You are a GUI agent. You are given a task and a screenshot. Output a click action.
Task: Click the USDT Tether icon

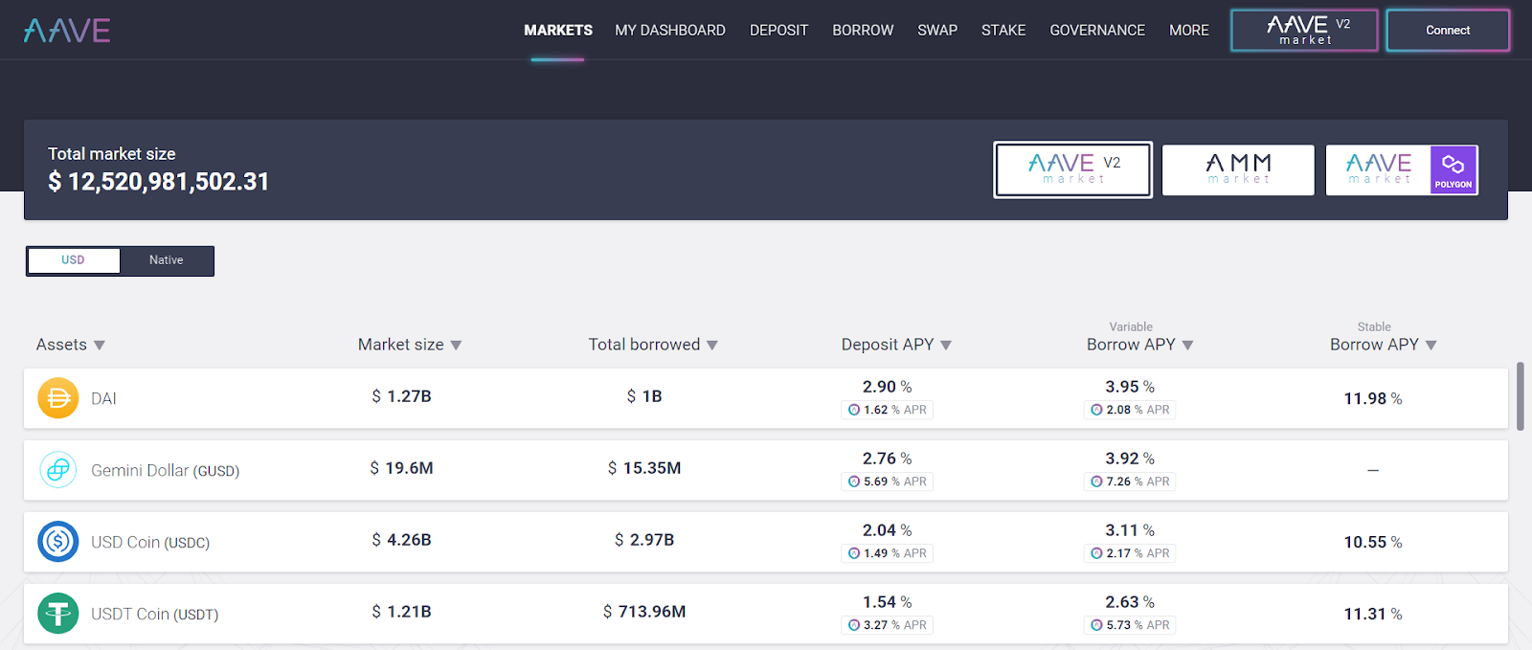point(57,614)
